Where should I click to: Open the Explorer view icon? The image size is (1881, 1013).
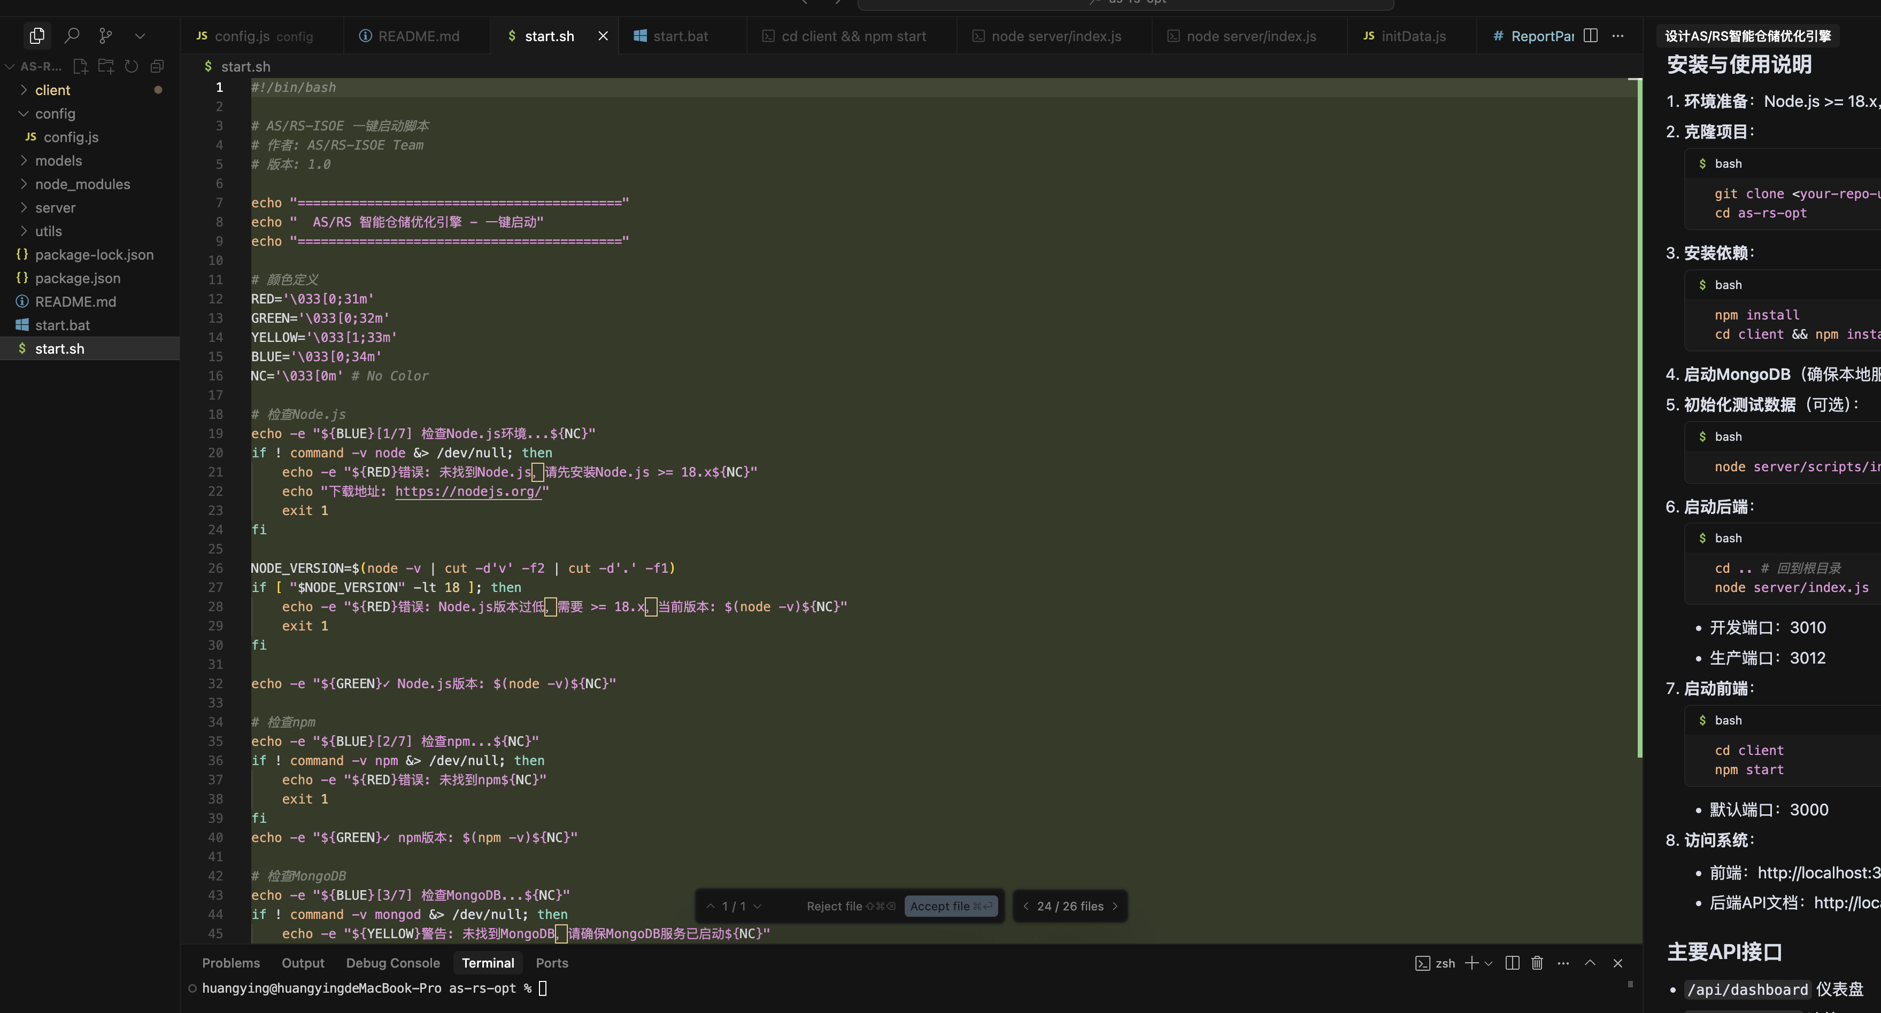(36, 35)
